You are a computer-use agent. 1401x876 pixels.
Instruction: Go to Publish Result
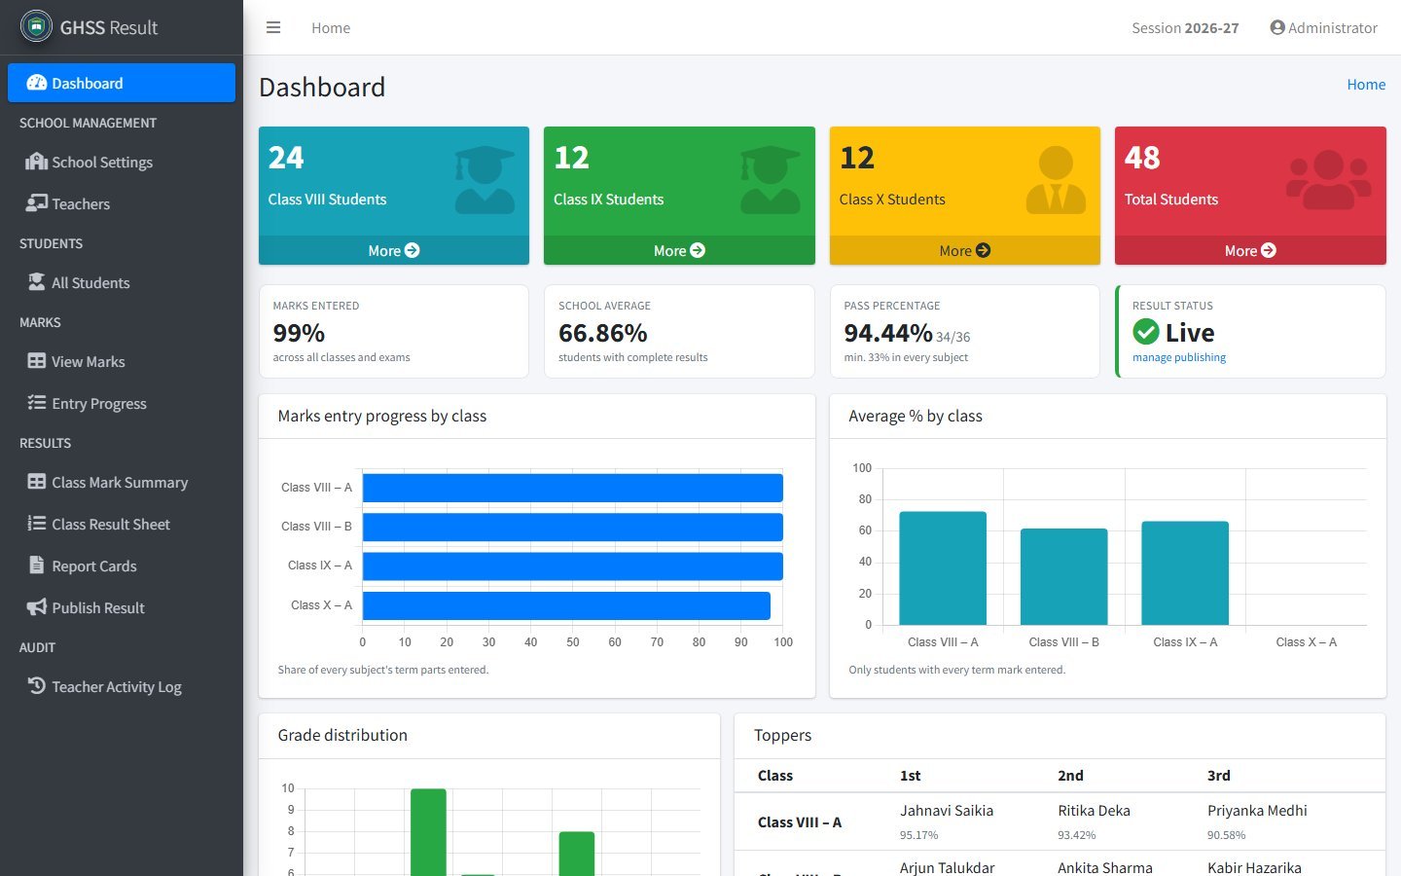tap(122, 607)
